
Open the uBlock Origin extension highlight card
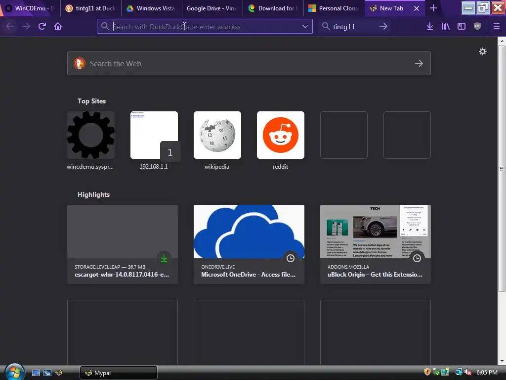[x=376, y=244]
